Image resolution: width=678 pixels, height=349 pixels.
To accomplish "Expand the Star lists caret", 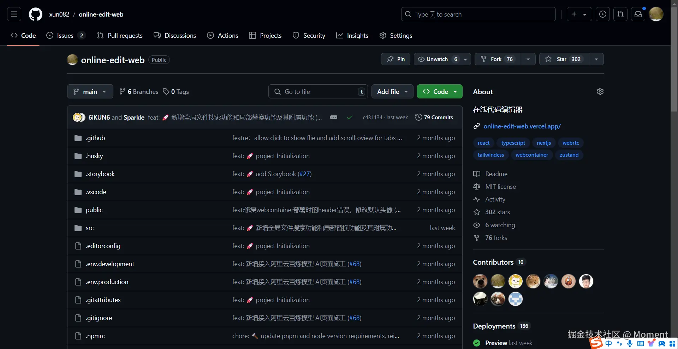I will (596, 59).
